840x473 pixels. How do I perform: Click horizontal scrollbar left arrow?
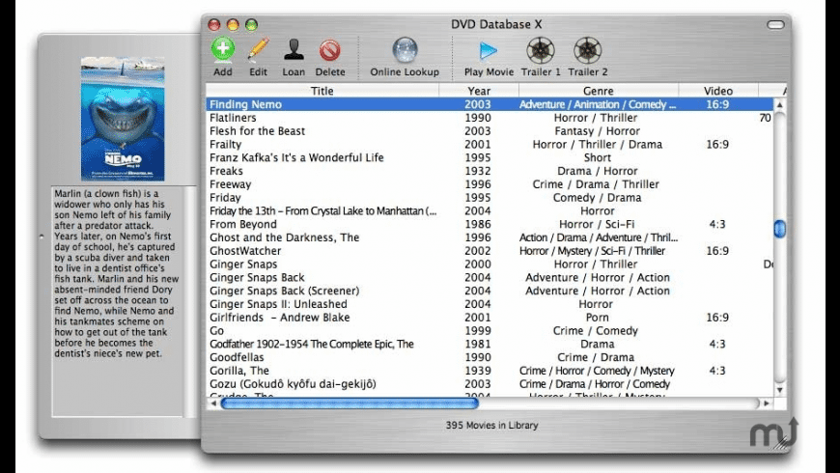point(213,403)
